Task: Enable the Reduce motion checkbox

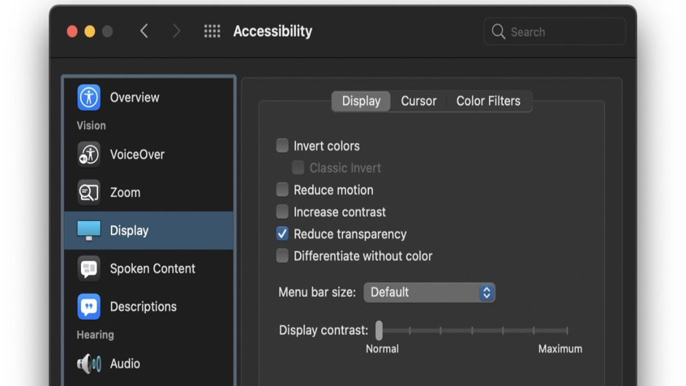Action: click(282, 190)
